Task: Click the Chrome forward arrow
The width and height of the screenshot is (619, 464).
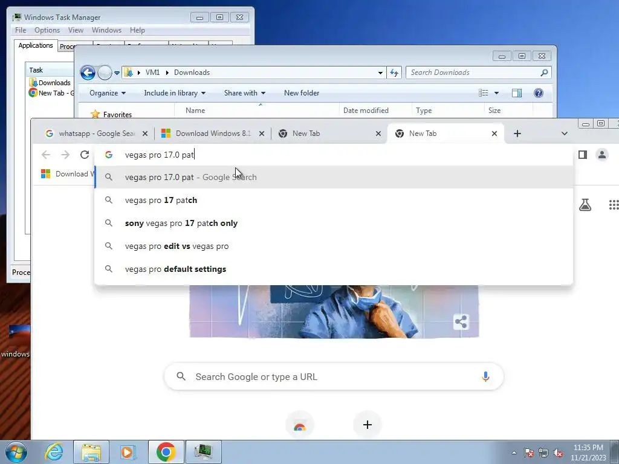Action: point(65,155)
